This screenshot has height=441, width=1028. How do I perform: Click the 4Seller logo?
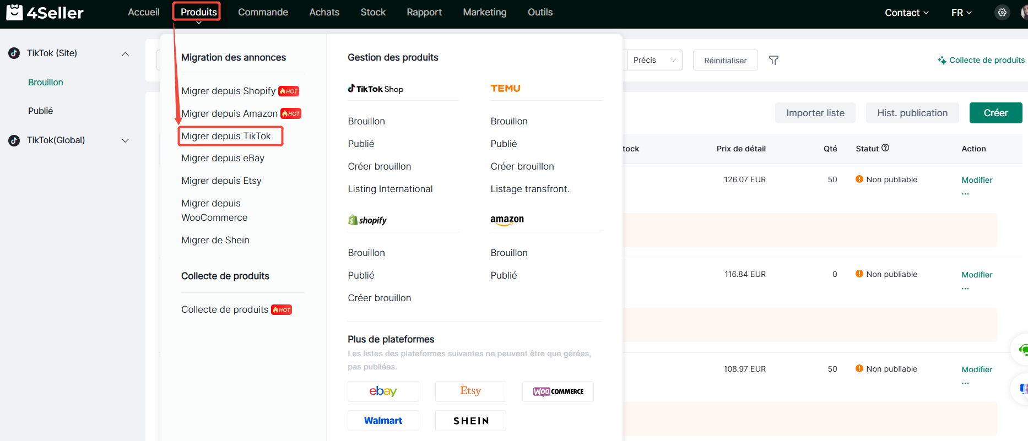coord(45,12)
